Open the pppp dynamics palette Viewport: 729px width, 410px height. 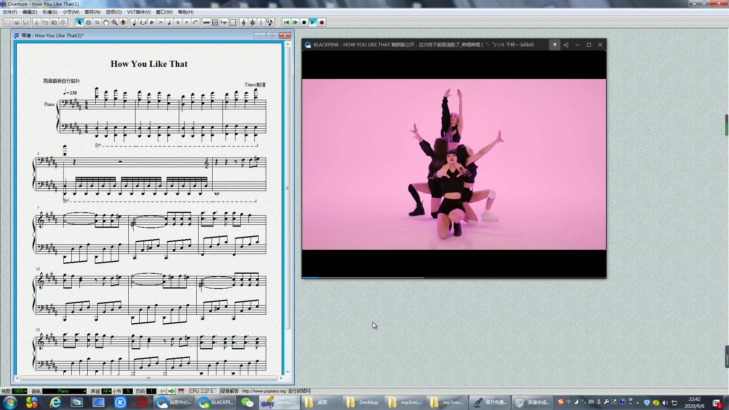tap(206, 22)
